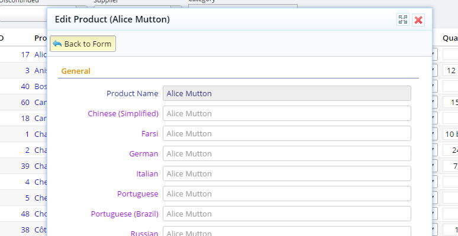Click the Farsi translation field
This screenshot has height=236, width=458.
tap(287, 133)
